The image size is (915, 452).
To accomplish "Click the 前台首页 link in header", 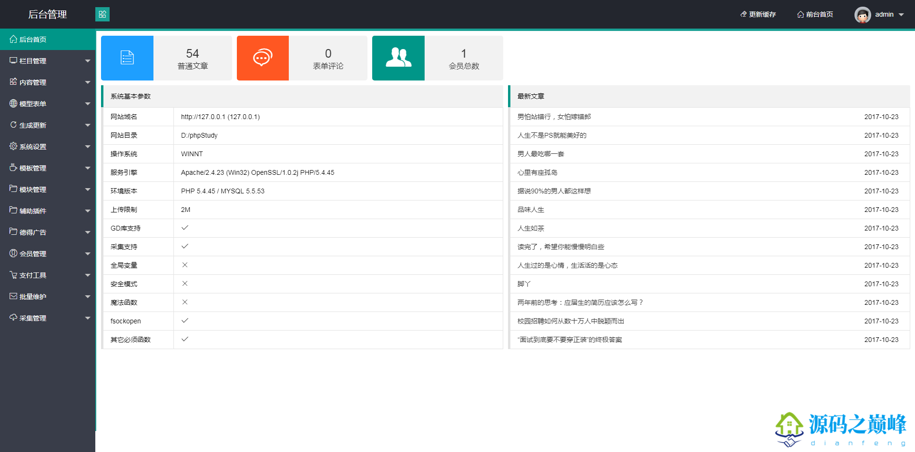I will (x=815, y=14).
